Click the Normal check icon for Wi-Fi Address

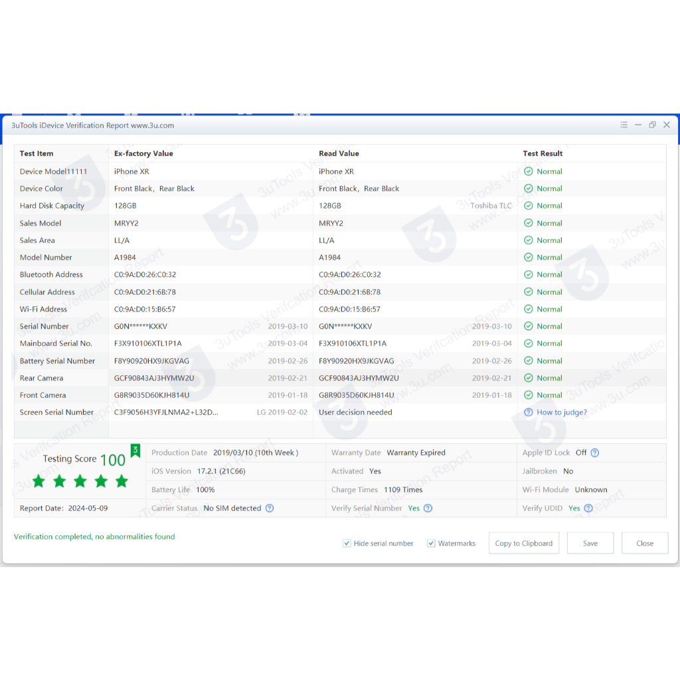(528, 309)
